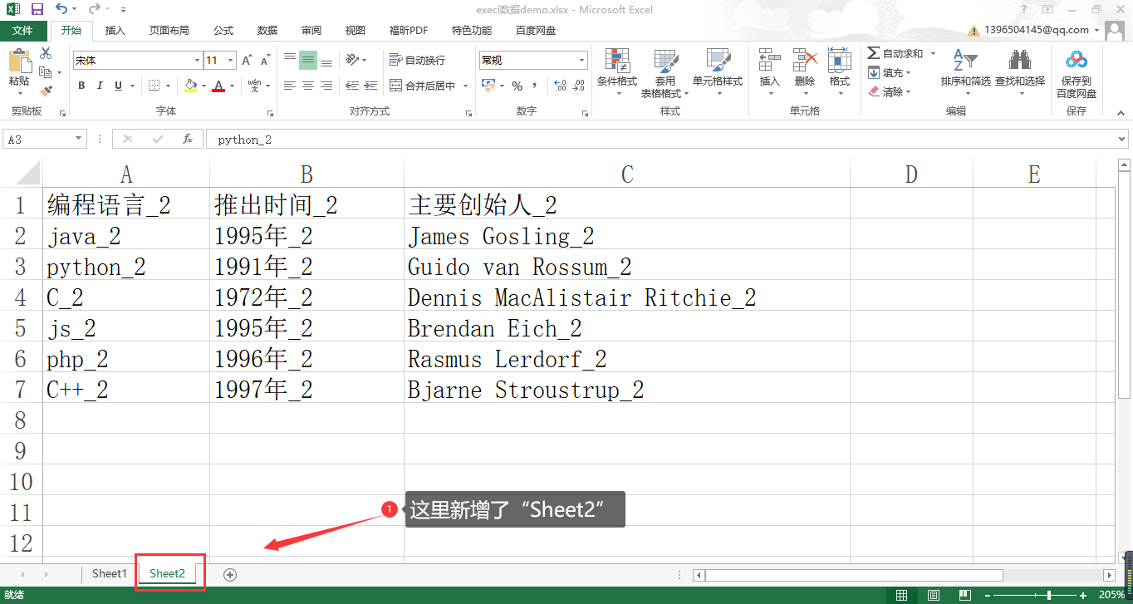The image size is (1133, 604).
Task: Cut selection with the scissors icon
Action: point(46,53)
